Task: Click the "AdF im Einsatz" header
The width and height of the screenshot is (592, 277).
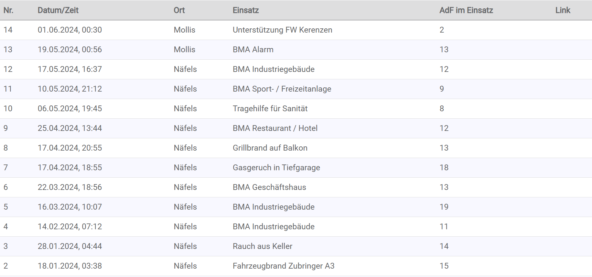Action: 466,10
